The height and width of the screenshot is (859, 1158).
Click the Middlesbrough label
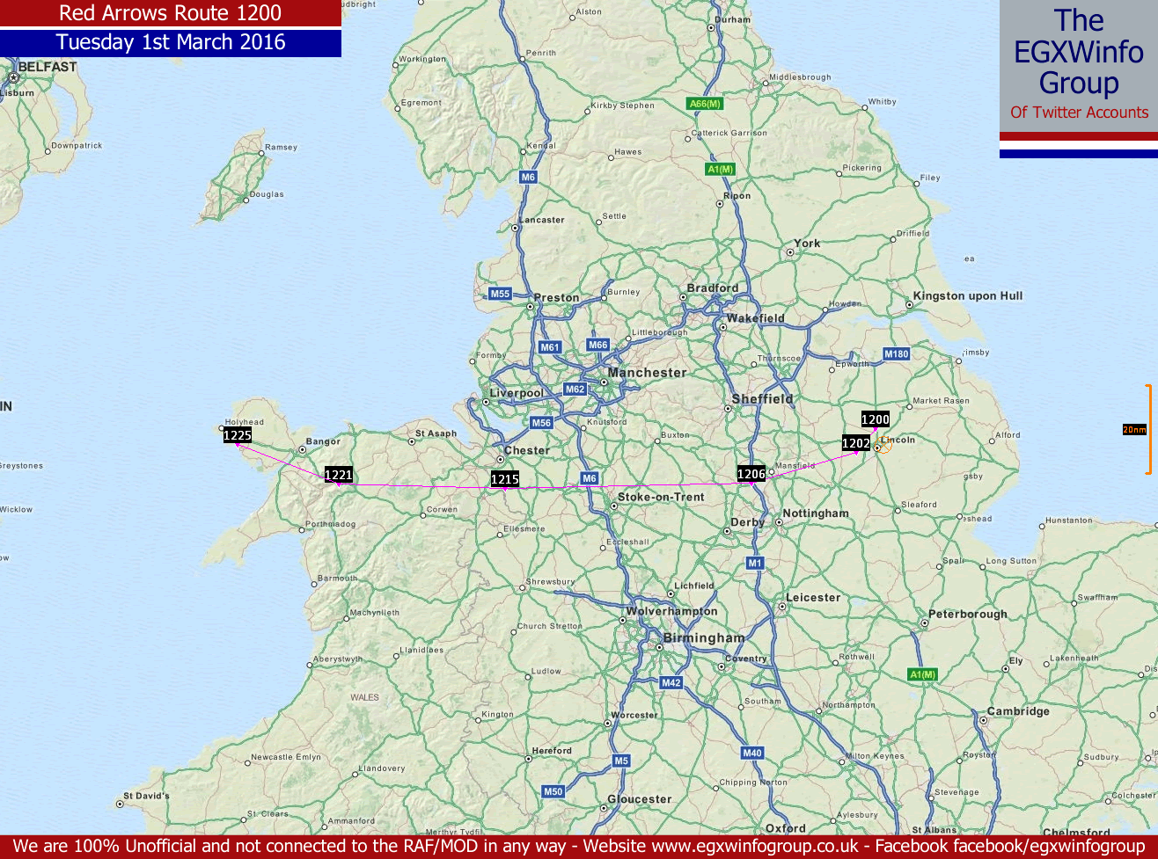800,77
